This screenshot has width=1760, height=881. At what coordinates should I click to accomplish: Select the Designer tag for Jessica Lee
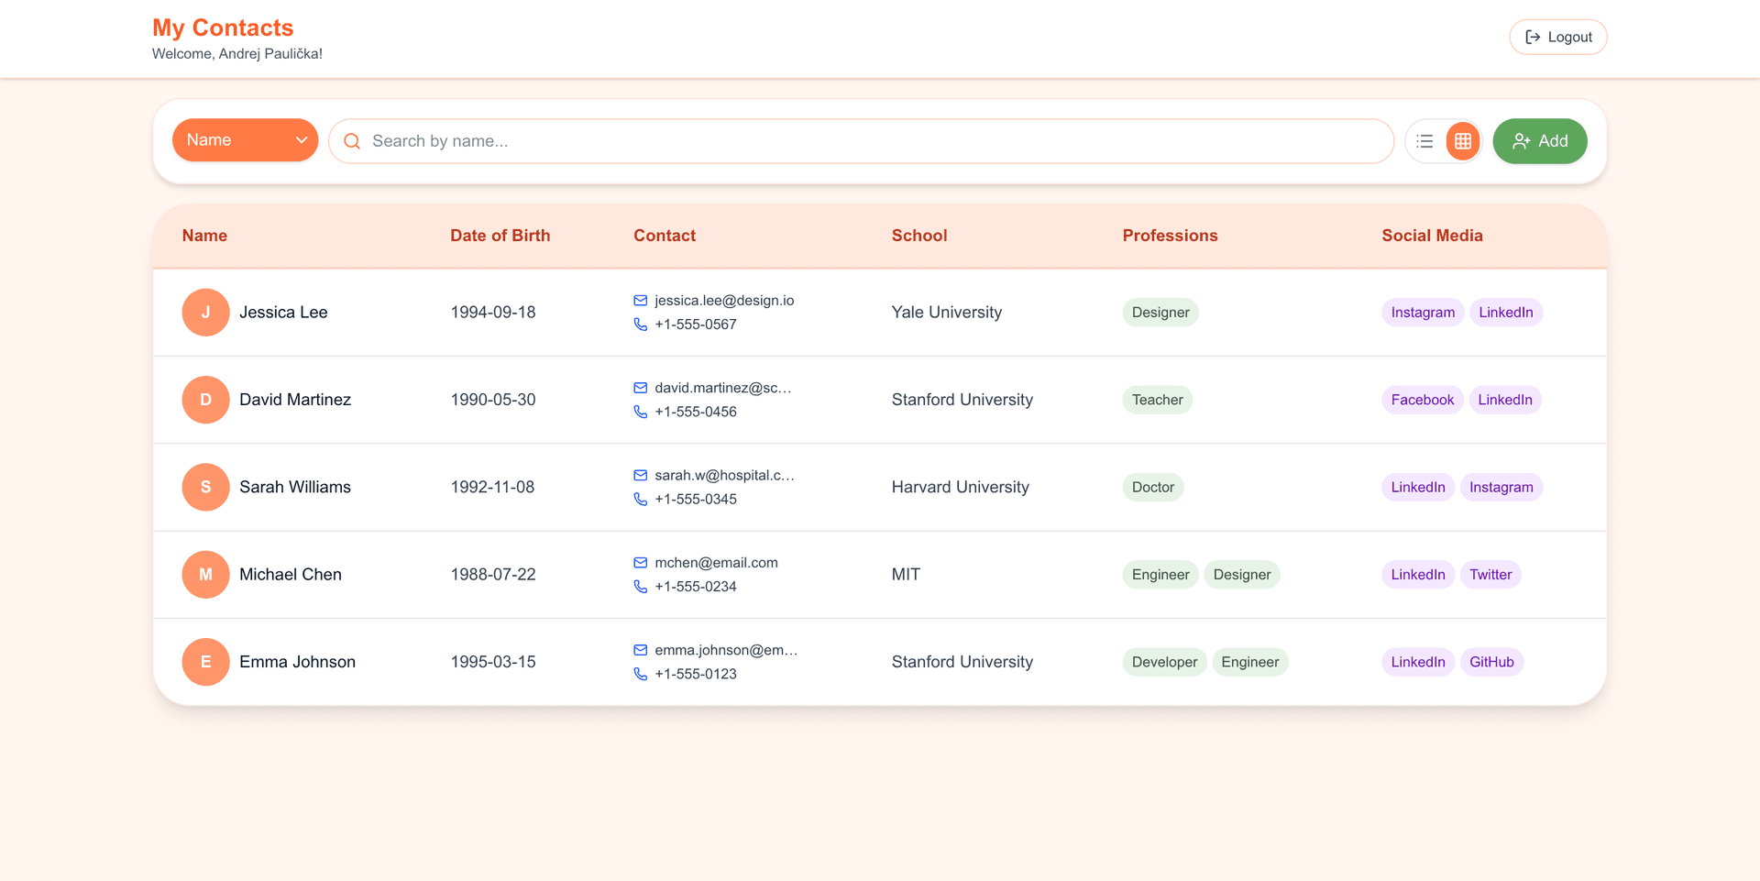pyautogui.click(x=1160, y=313)
